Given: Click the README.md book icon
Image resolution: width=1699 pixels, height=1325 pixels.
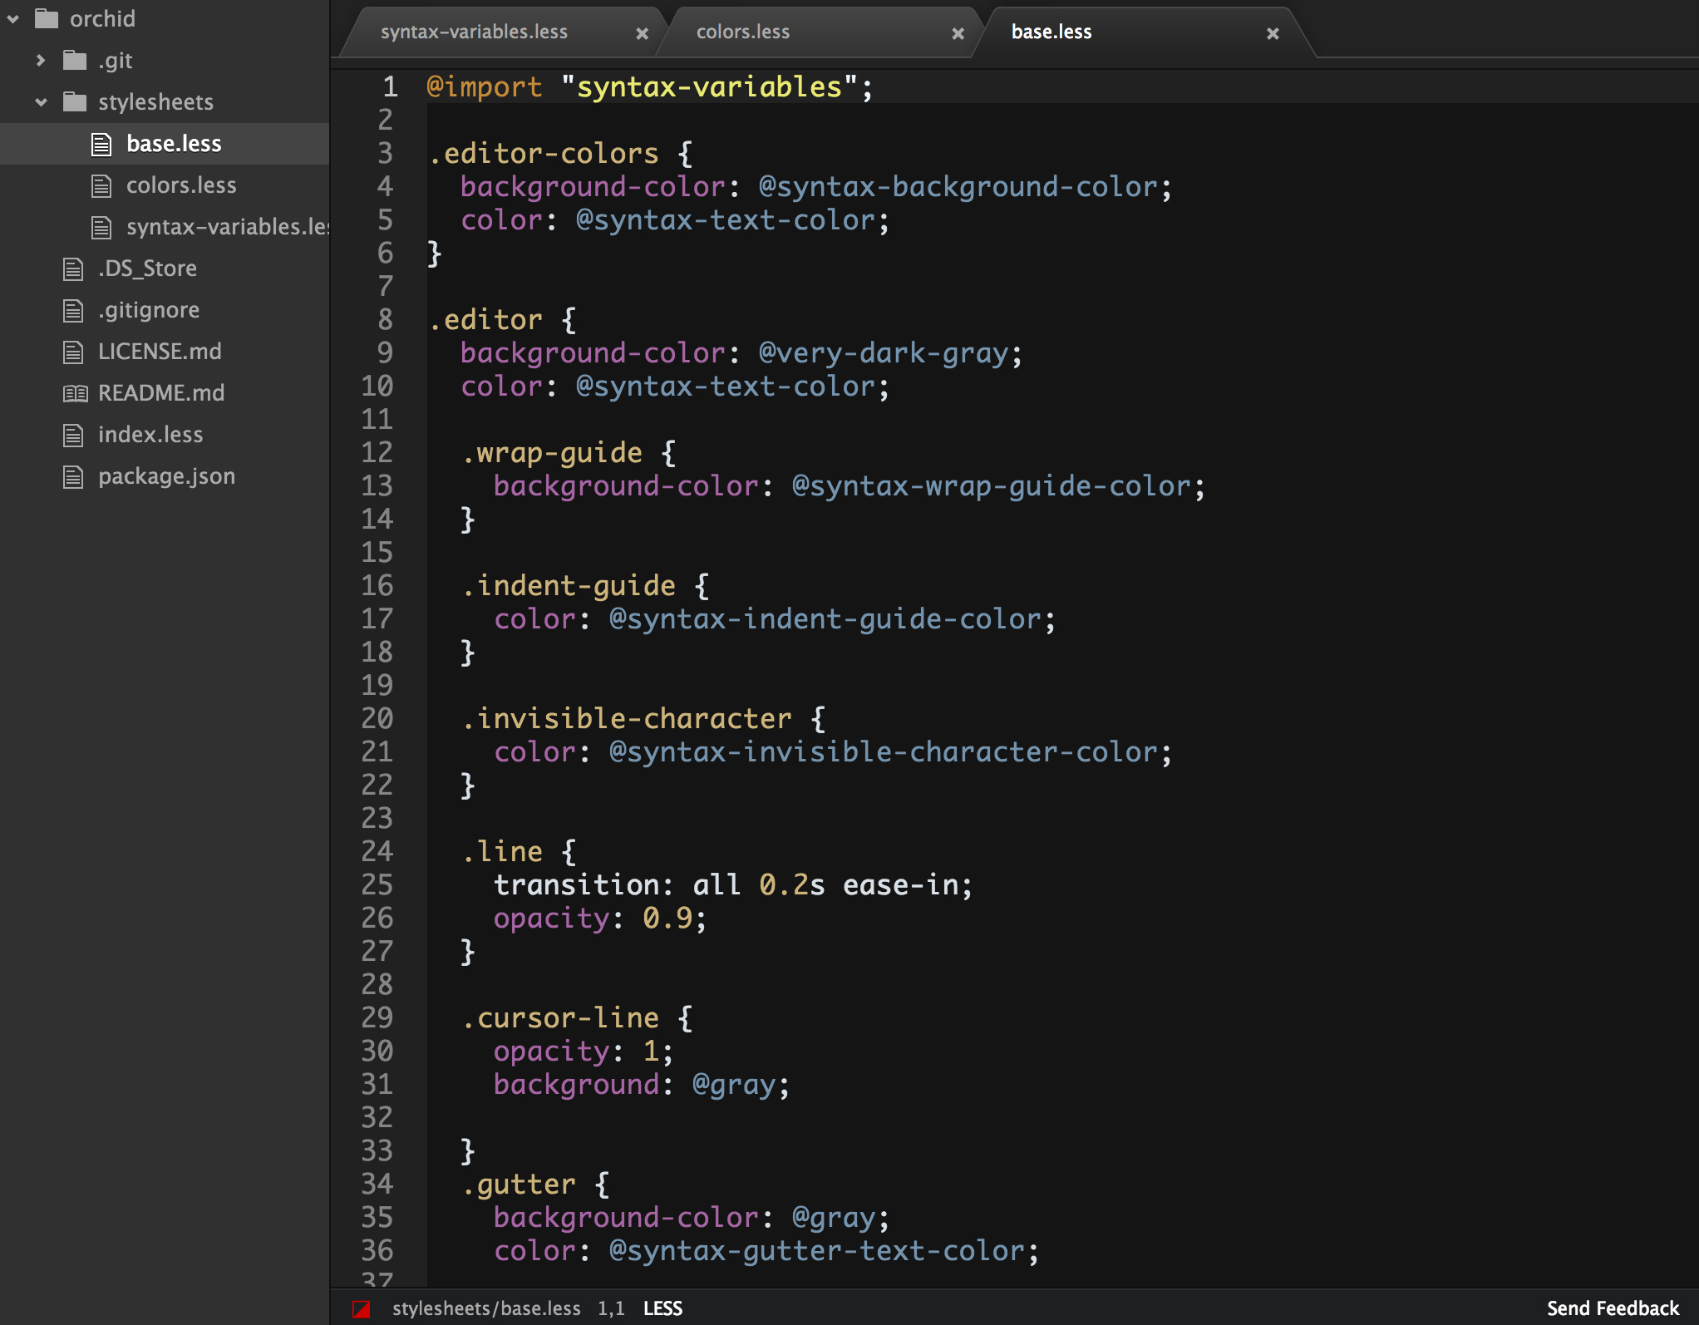Looking at the screenshot, I should coord(75,393).
